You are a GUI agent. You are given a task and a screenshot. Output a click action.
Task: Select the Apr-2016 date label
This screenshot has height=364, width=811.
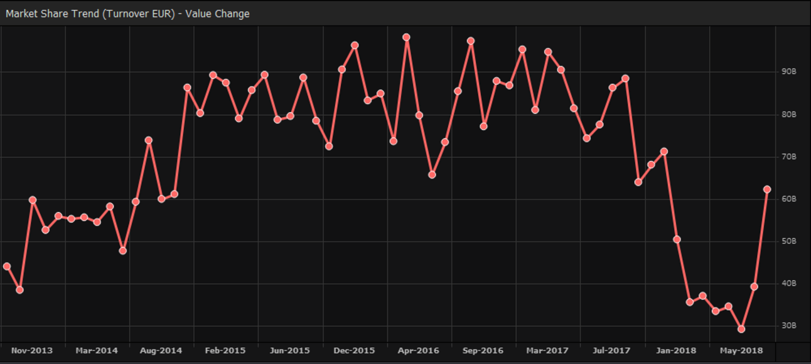(419, 351)
